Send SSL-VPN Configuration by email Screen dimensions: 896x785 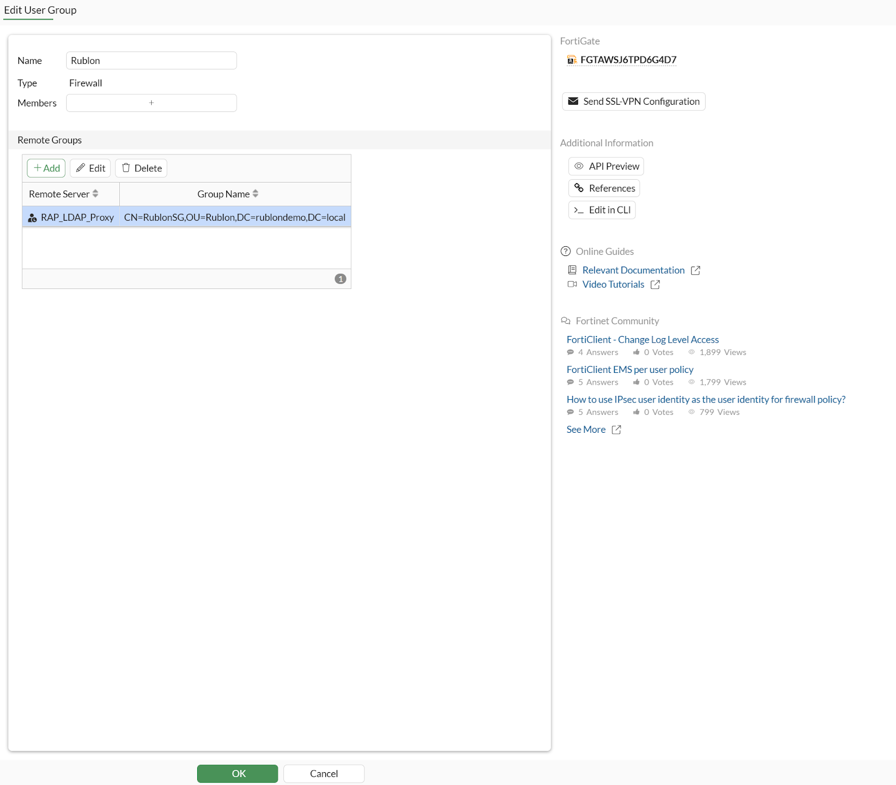point(633,101)
